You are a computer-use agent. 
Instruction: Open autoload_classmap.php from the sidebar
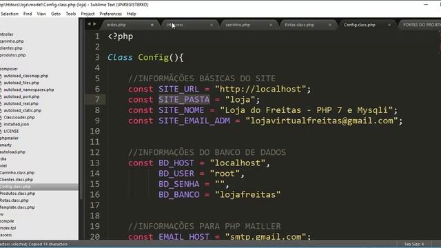[x=26, y=76]
